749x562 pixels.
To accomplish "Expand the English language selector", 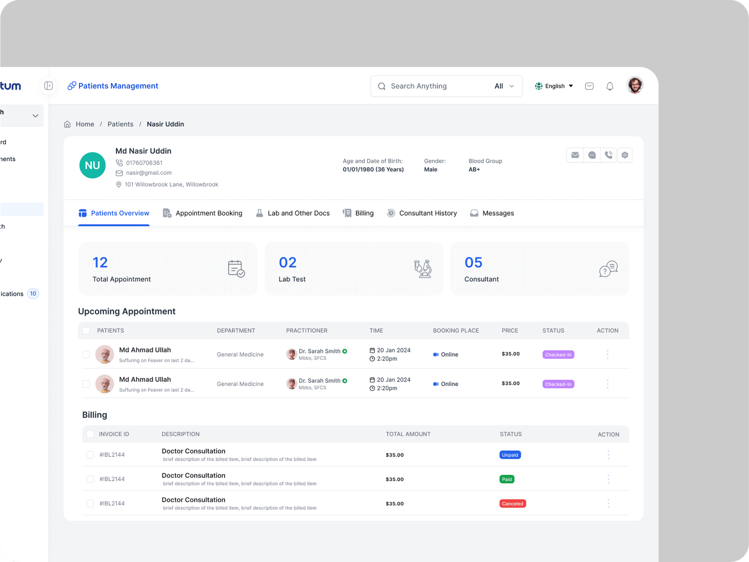I will coord(554,86).
